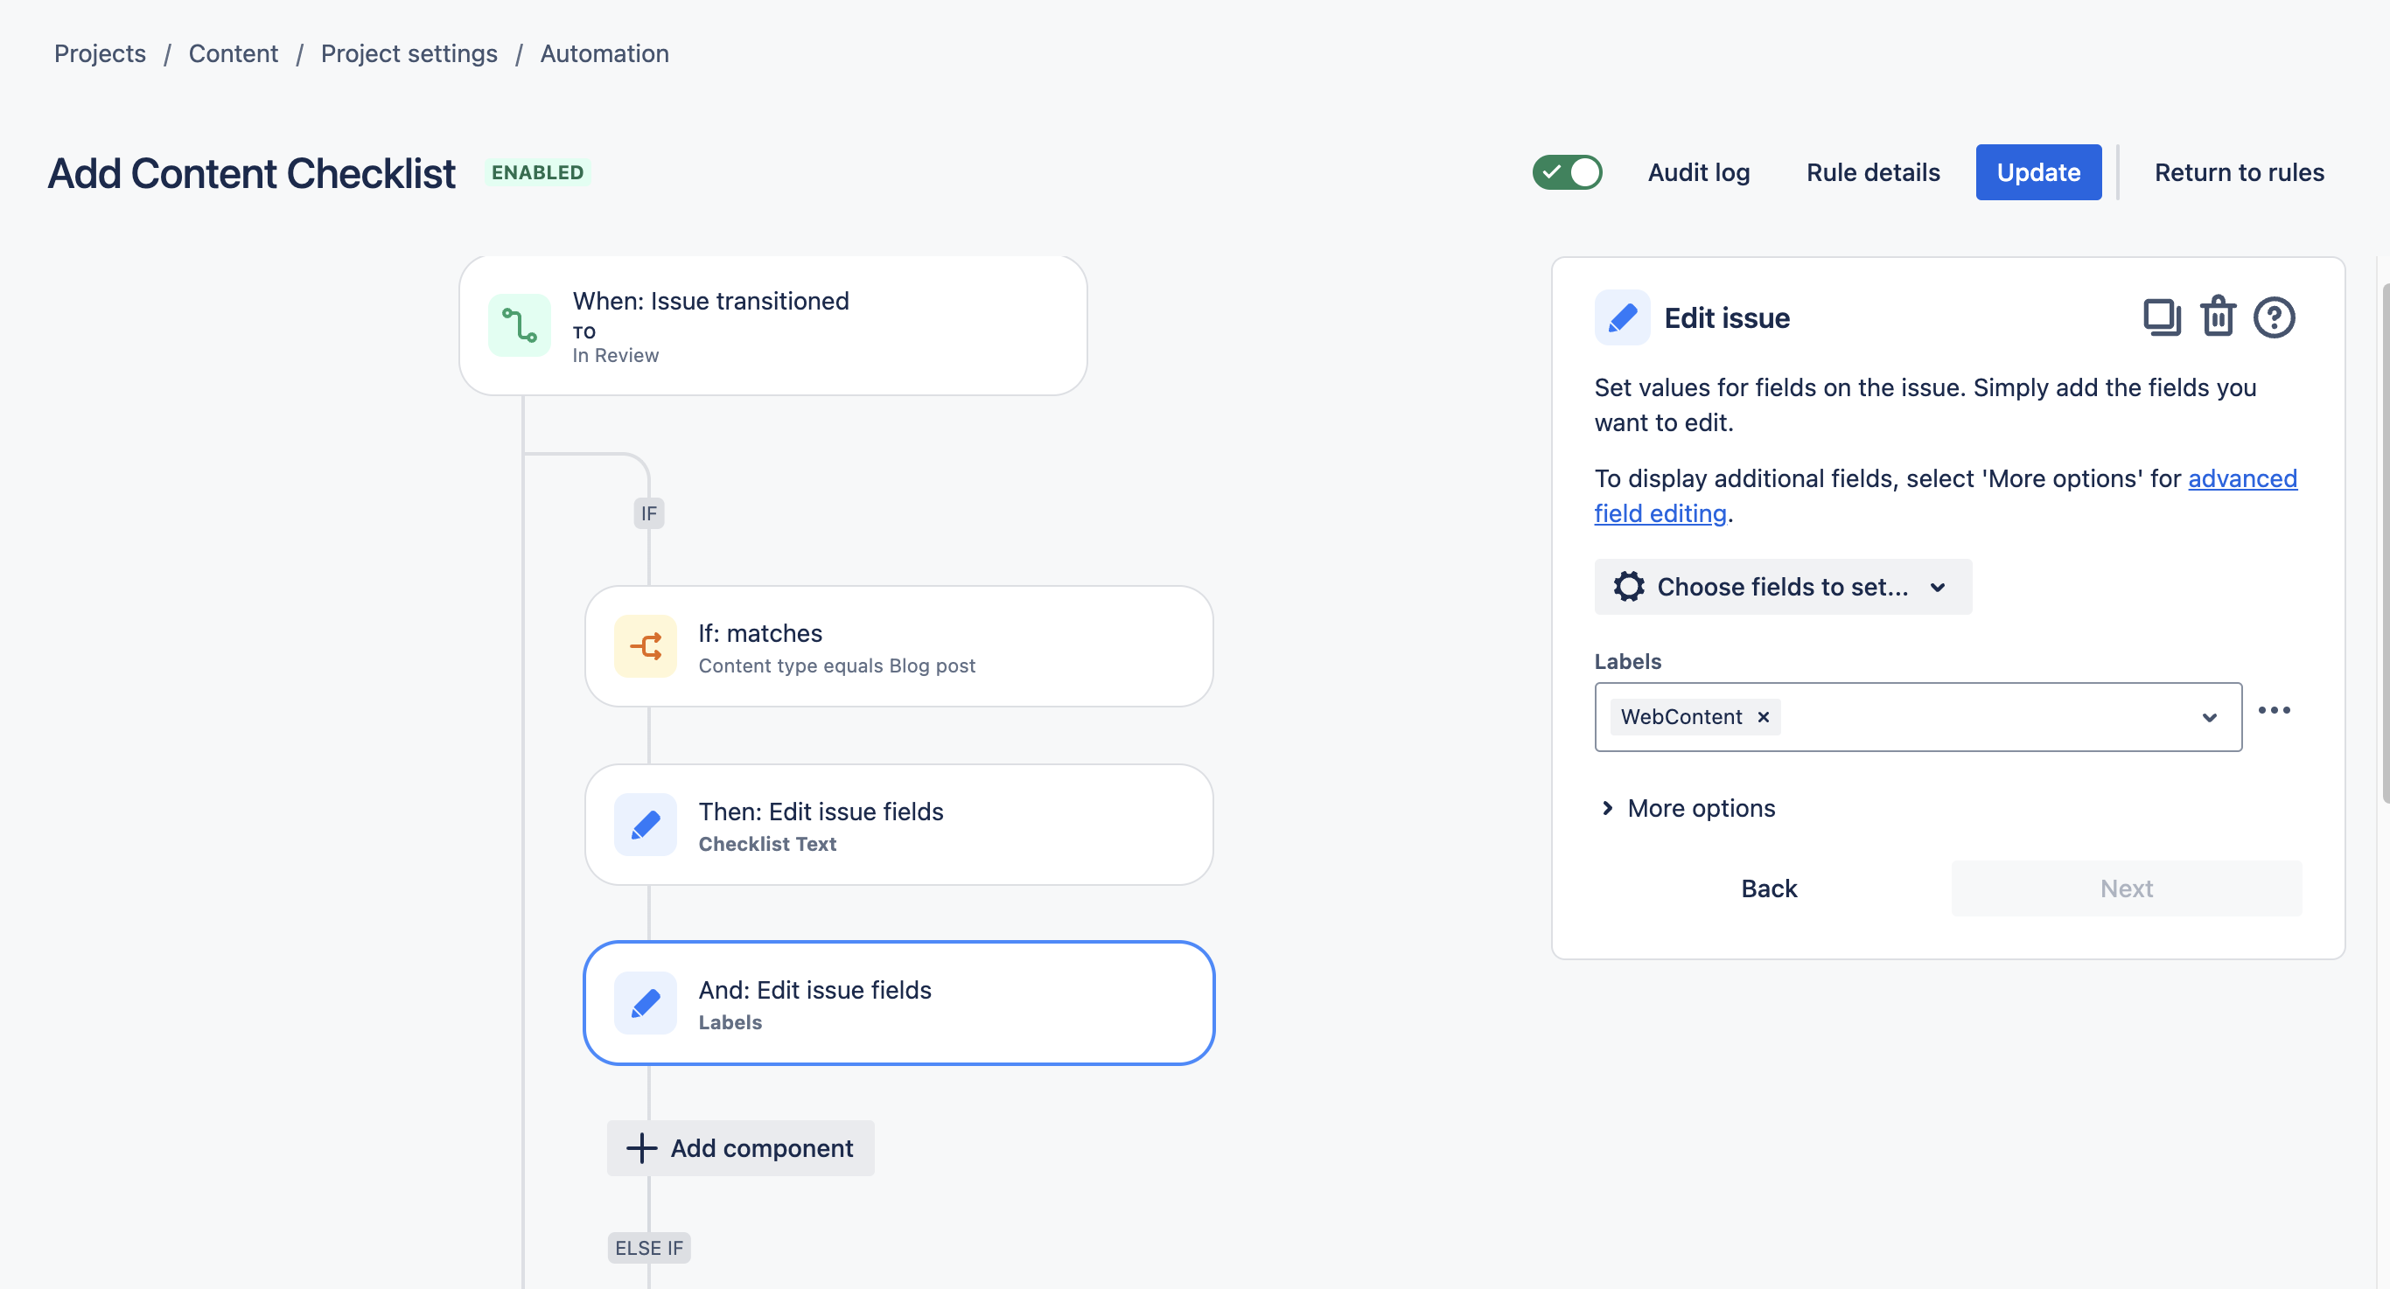Select Then: Edit issue fields Checklist Text card

899,825
